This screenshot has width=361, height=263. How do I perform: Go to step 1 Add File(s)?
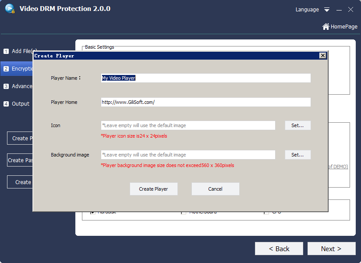(18, 51)
